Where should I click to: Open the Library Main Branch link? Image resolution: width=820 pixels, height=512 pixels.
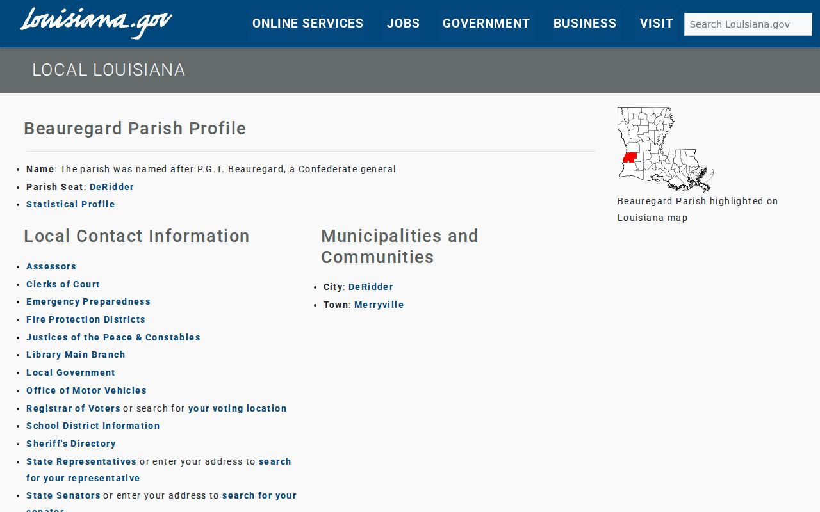76,355
